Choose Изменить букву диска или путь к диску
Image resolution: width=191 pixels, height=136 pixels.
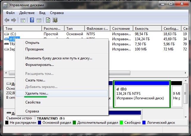pos(62,58)
